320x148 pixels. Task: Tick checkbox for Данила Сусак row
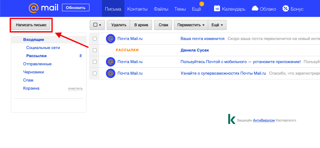tap(95, 50)
